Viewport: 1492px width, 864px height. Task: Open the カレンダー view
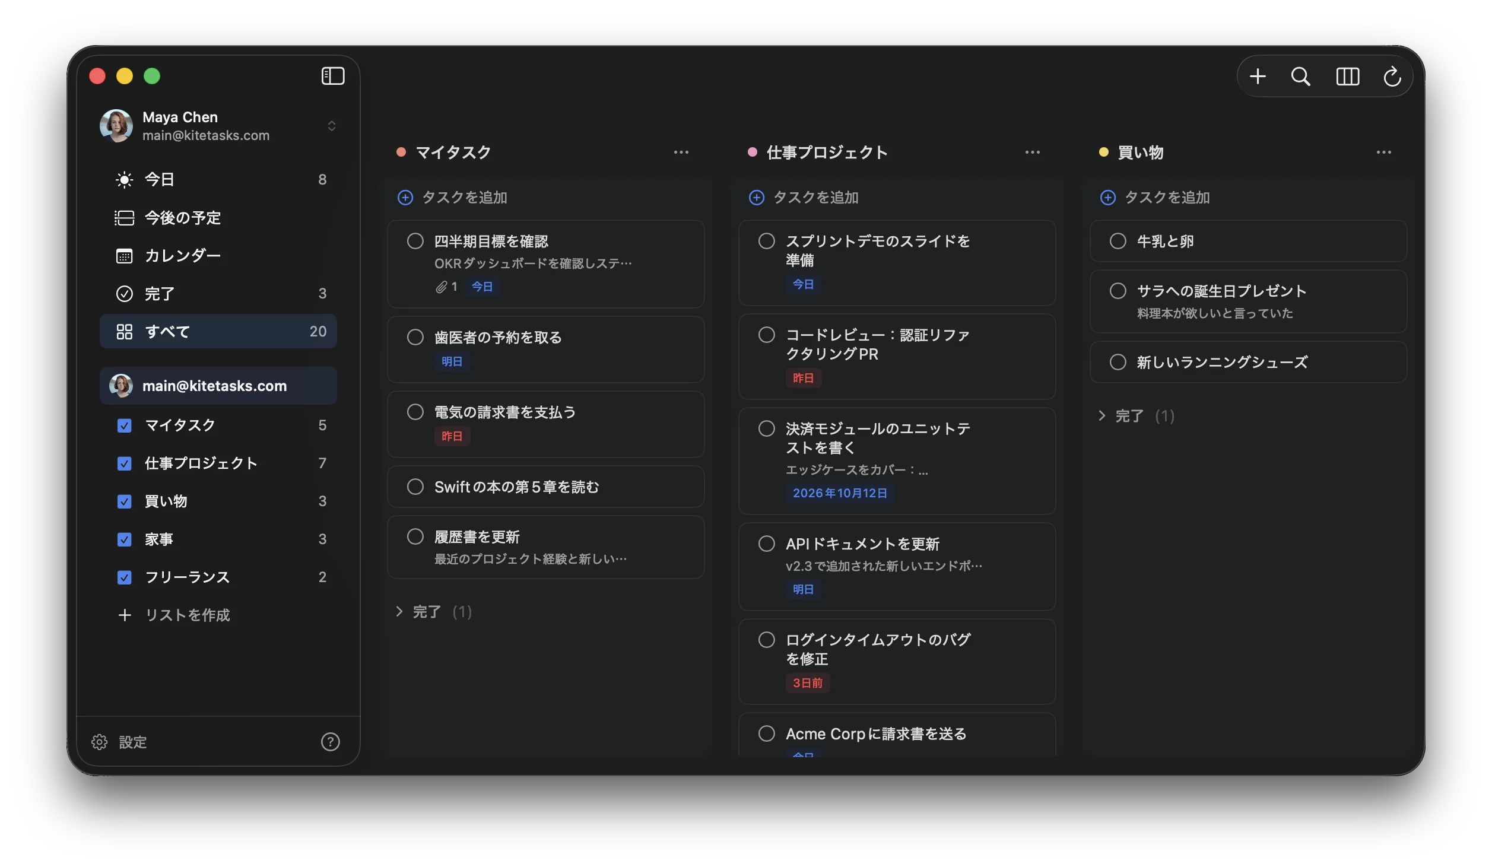coord(218,256)
